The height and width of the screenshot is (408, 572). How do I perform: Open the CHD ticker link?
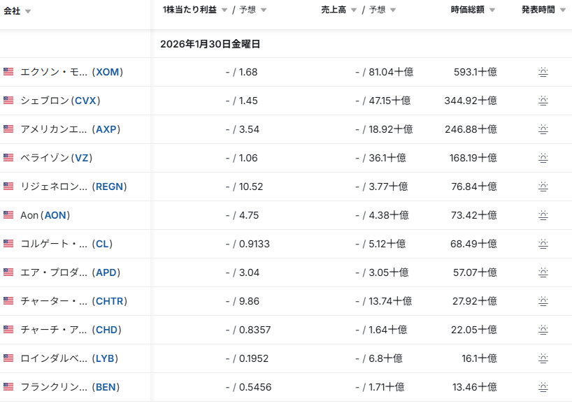pos(108,330)
